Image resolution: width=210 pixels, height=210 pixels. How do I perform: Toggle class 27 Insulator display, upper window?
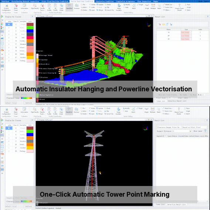point(9,57)
